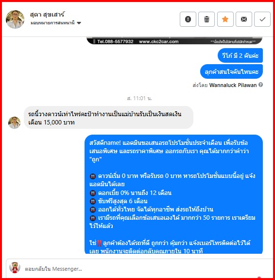Select the message ลูกค้าสนใจคันไหนคะ
The width and height of the screenshot is (275, 280).
(231, 71)
